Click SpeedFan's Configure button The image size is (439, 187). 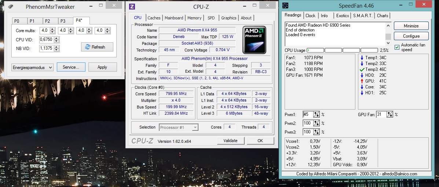(x=411, y=36)
